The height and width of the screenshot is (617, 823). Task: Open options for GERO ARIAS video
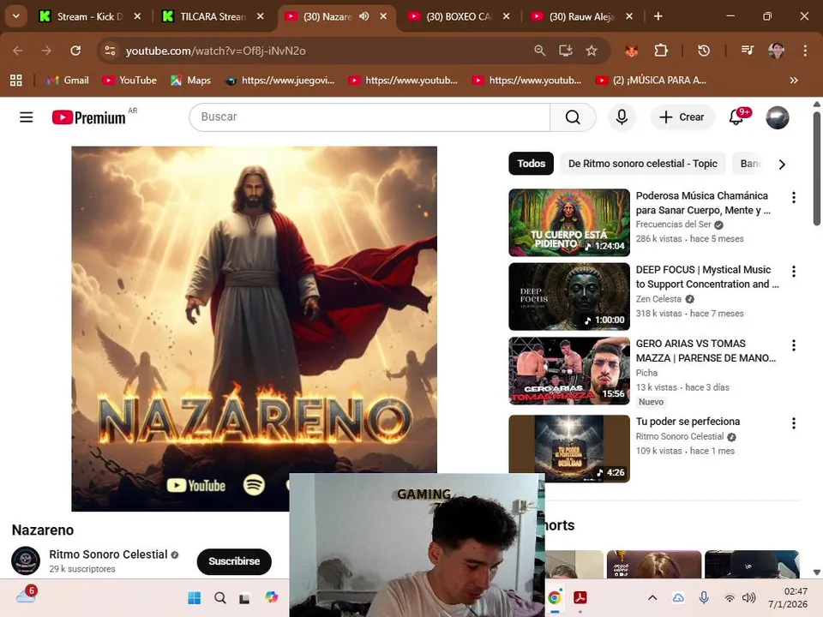794,345
